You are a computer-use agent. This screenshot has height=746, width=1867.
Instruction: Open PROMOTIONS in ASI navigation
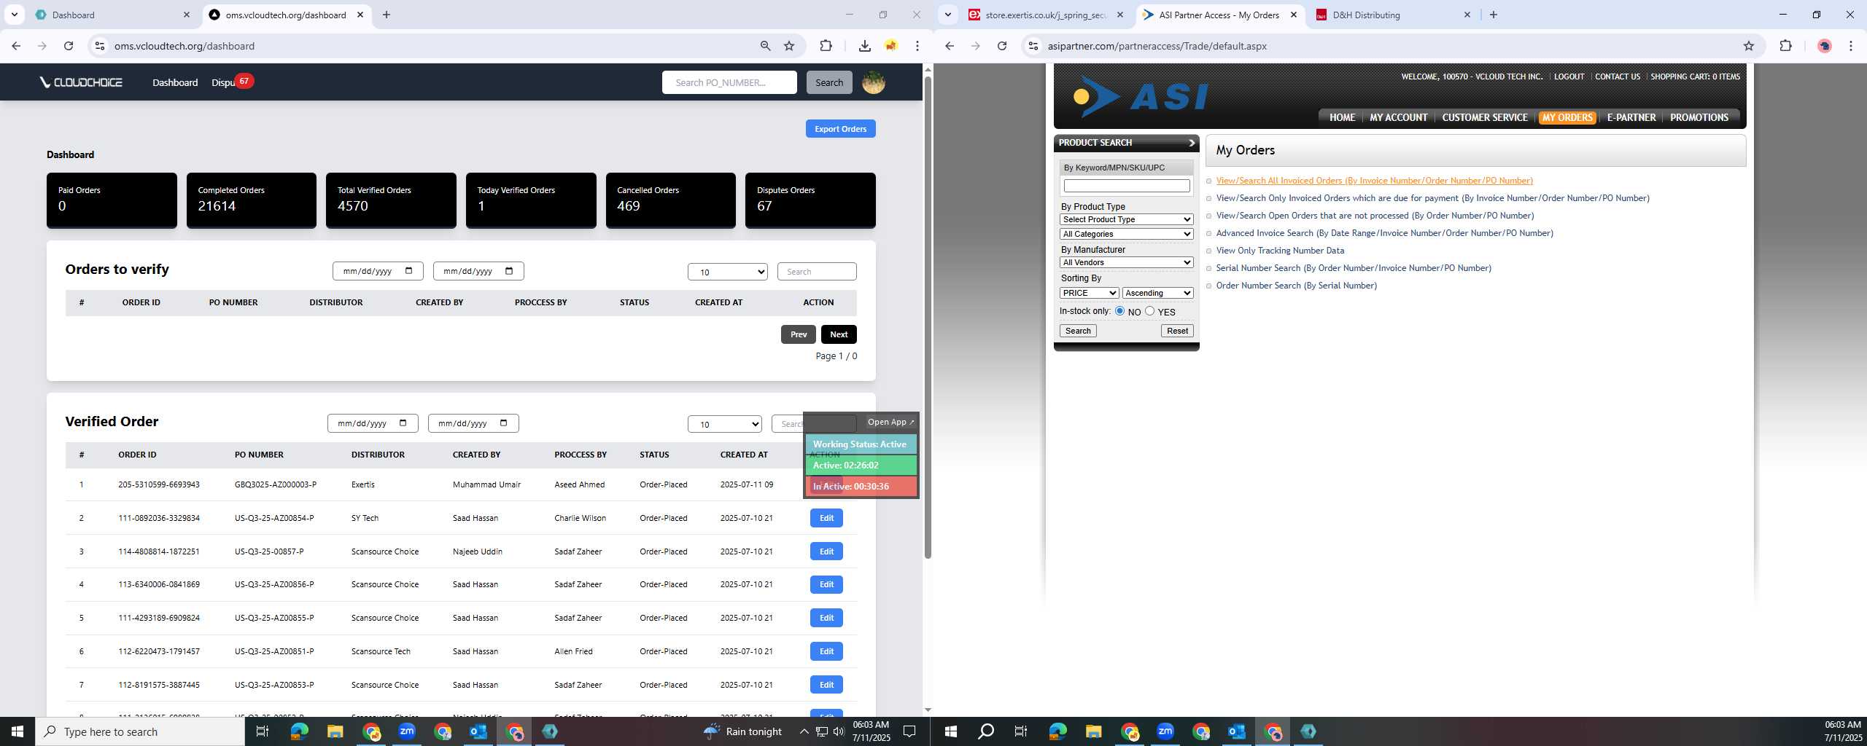[1699, 117]
